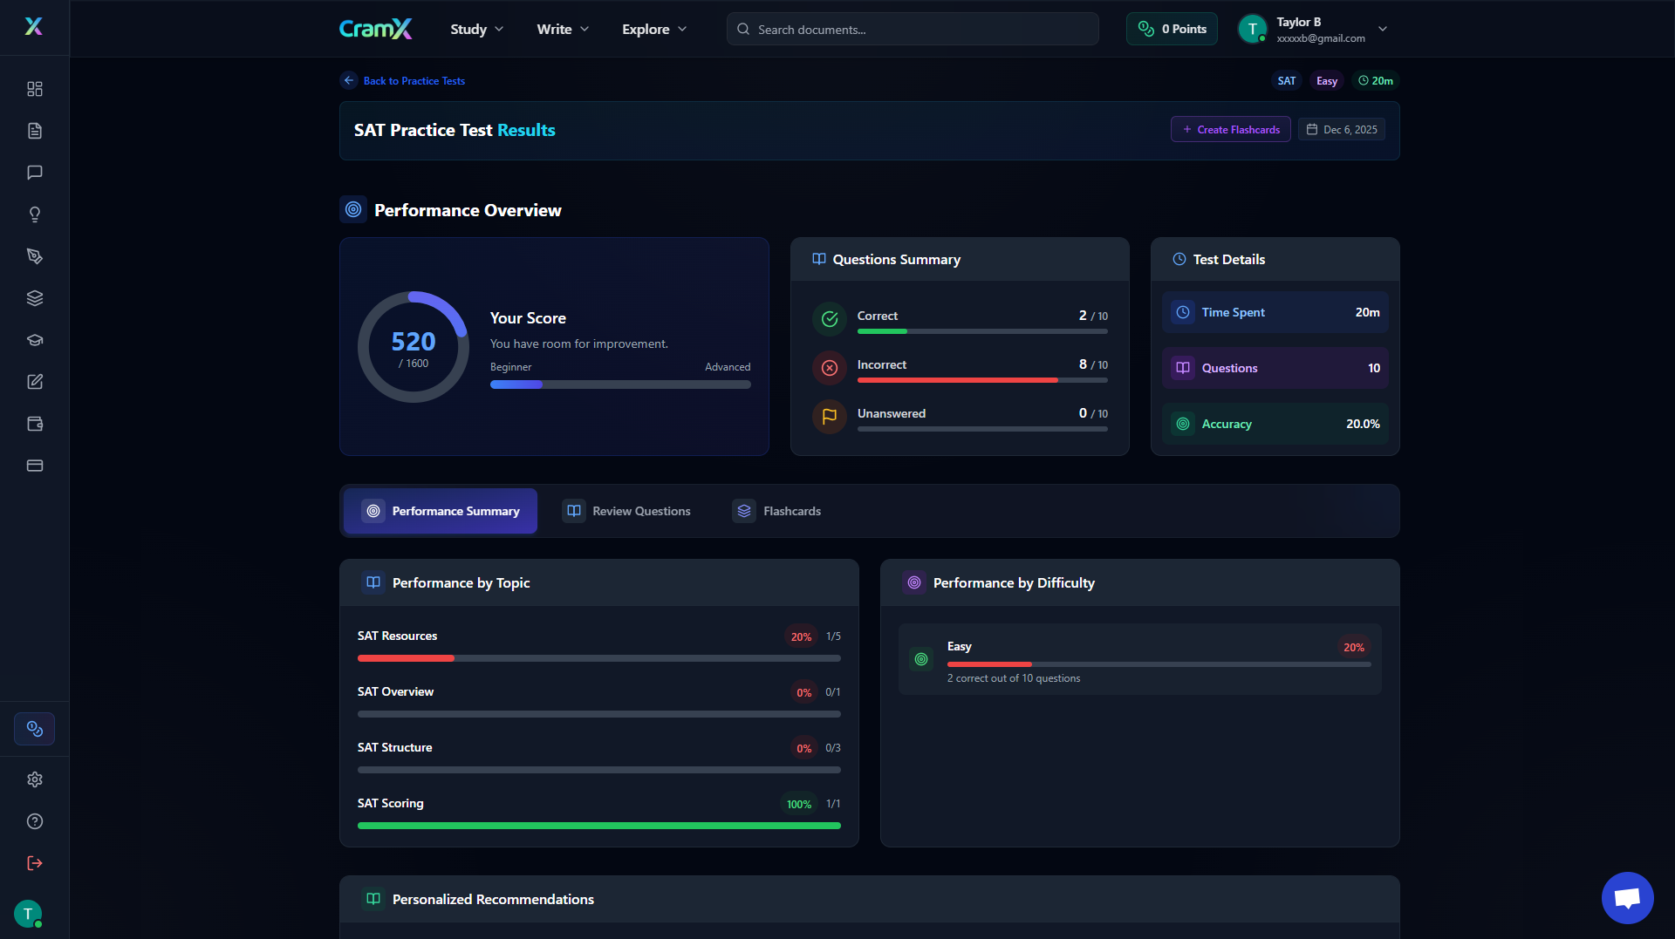Click the Questions Summary book icon
1675x939 pixels.
819,259
